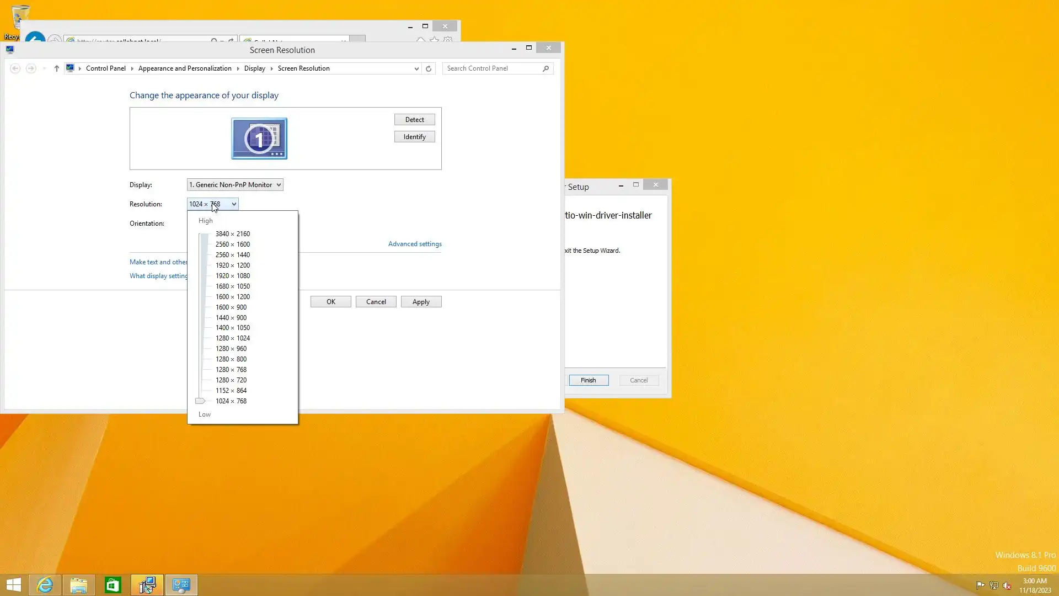
Task: Expand the address bar history dropdown
Action: pos(416,68)
